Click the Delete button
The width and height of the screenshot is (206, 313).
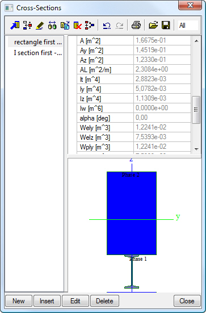pyautogui.click(x=104, y=301)
